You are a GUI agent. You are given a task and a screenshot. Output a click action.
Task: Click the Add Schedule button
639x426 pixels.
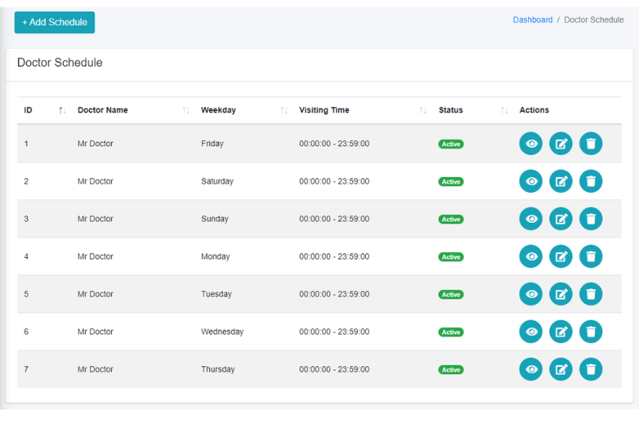55,22
